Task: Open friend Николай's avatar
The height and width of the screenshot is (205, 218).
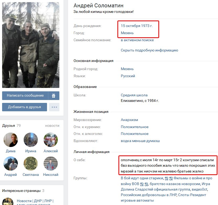Action: point(51,164)
